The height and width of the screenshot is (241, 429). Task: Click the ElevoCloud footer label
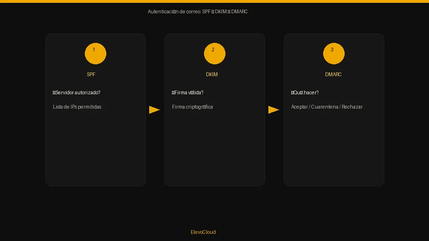pyautogui.click(x=203, y=232)
